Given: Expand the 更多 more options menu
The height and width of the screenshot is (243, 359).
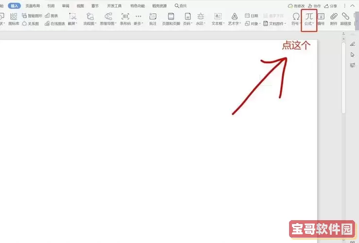Looking at the screenshot, I should [x=138, y=19].
